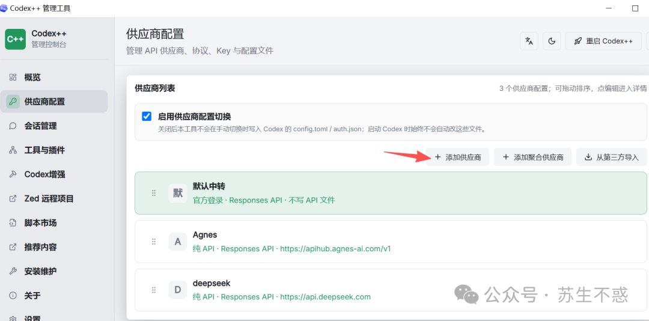Switch language with the translate icon
The width and height of the screenshot is (649, 321).
click(529, 41)
